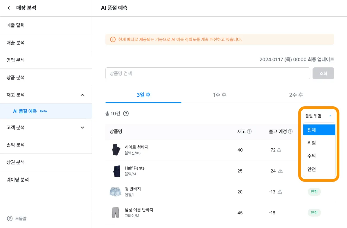Click the 조회 search button

point(323,73)
